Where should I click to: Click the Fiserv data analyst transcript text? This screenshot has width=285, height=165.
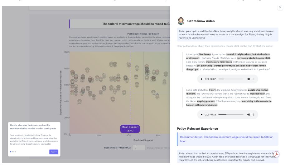coord(229,97)
